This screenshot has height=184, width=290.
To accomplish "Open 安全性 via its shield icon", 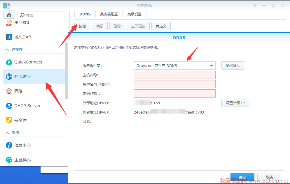I will (x=9, y=120).
